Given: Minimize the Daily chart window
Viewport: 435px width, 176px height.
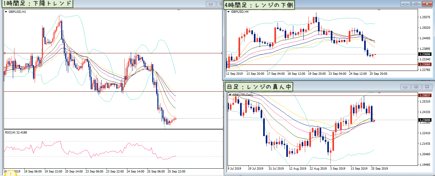Looking at the screenshot, I should coord(406,87).
